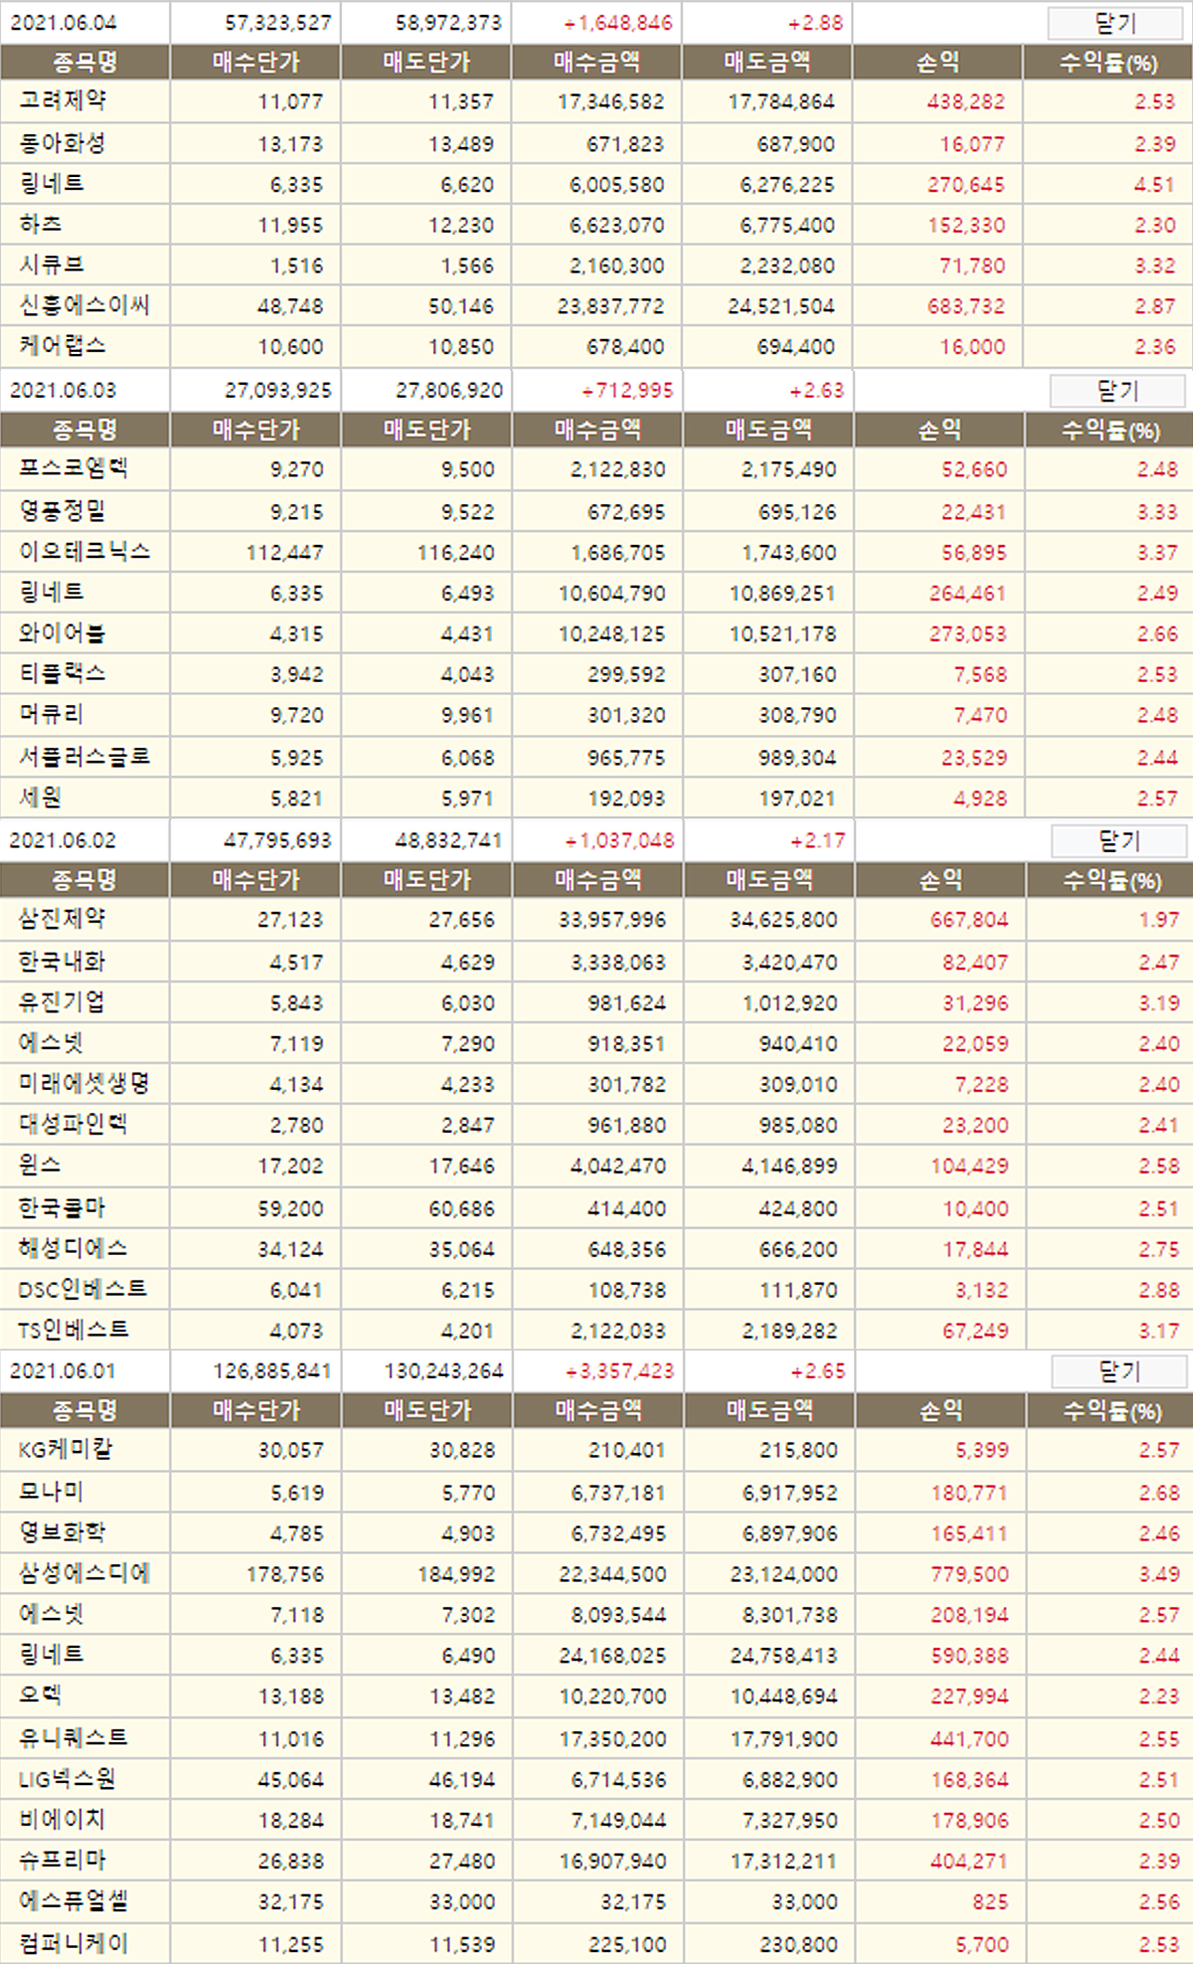Viewport: 1193px width, 1964px height.
Task: Click stock name 모나미
Action: (x=52, y=1493)
